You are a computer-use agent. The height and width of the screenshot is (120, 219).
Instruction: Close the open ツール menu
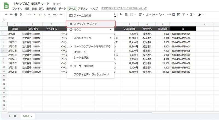(x=72, y=9)
